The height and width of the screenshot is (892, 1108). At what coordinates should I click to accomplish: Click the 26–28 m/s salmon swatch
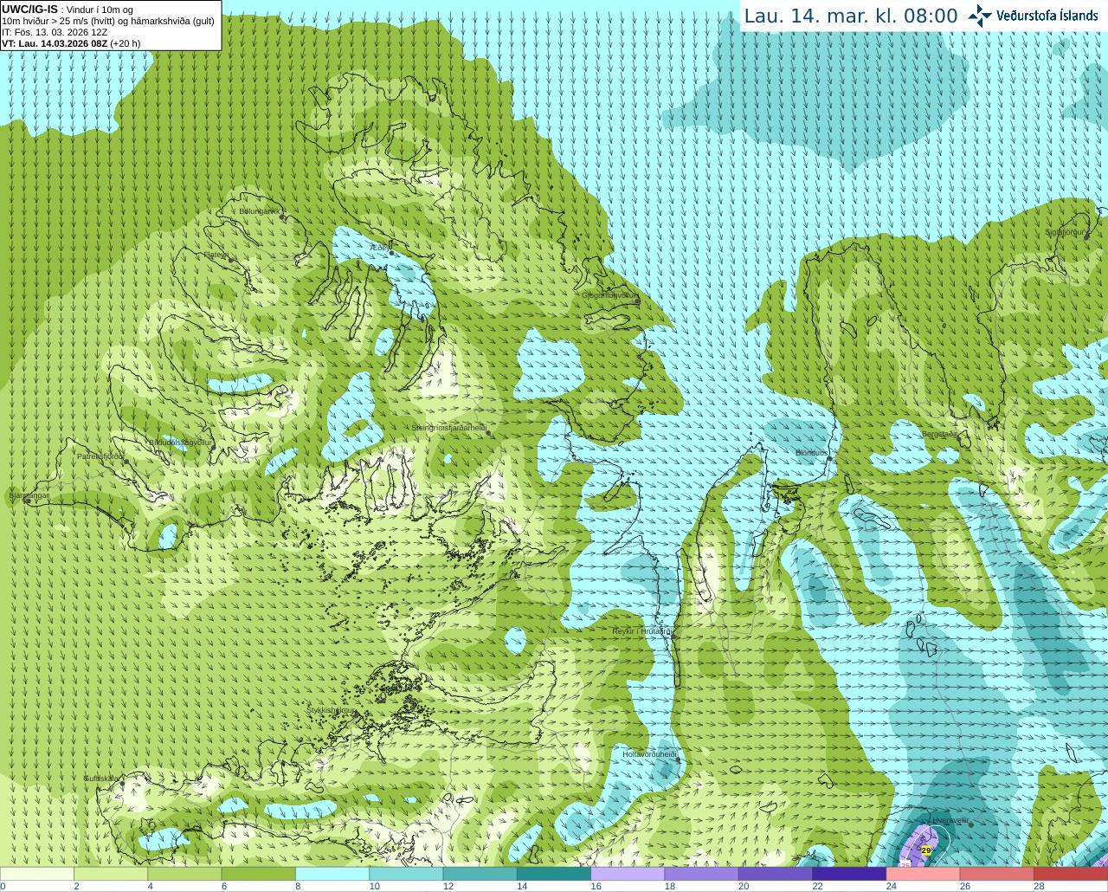pos(997,874)
